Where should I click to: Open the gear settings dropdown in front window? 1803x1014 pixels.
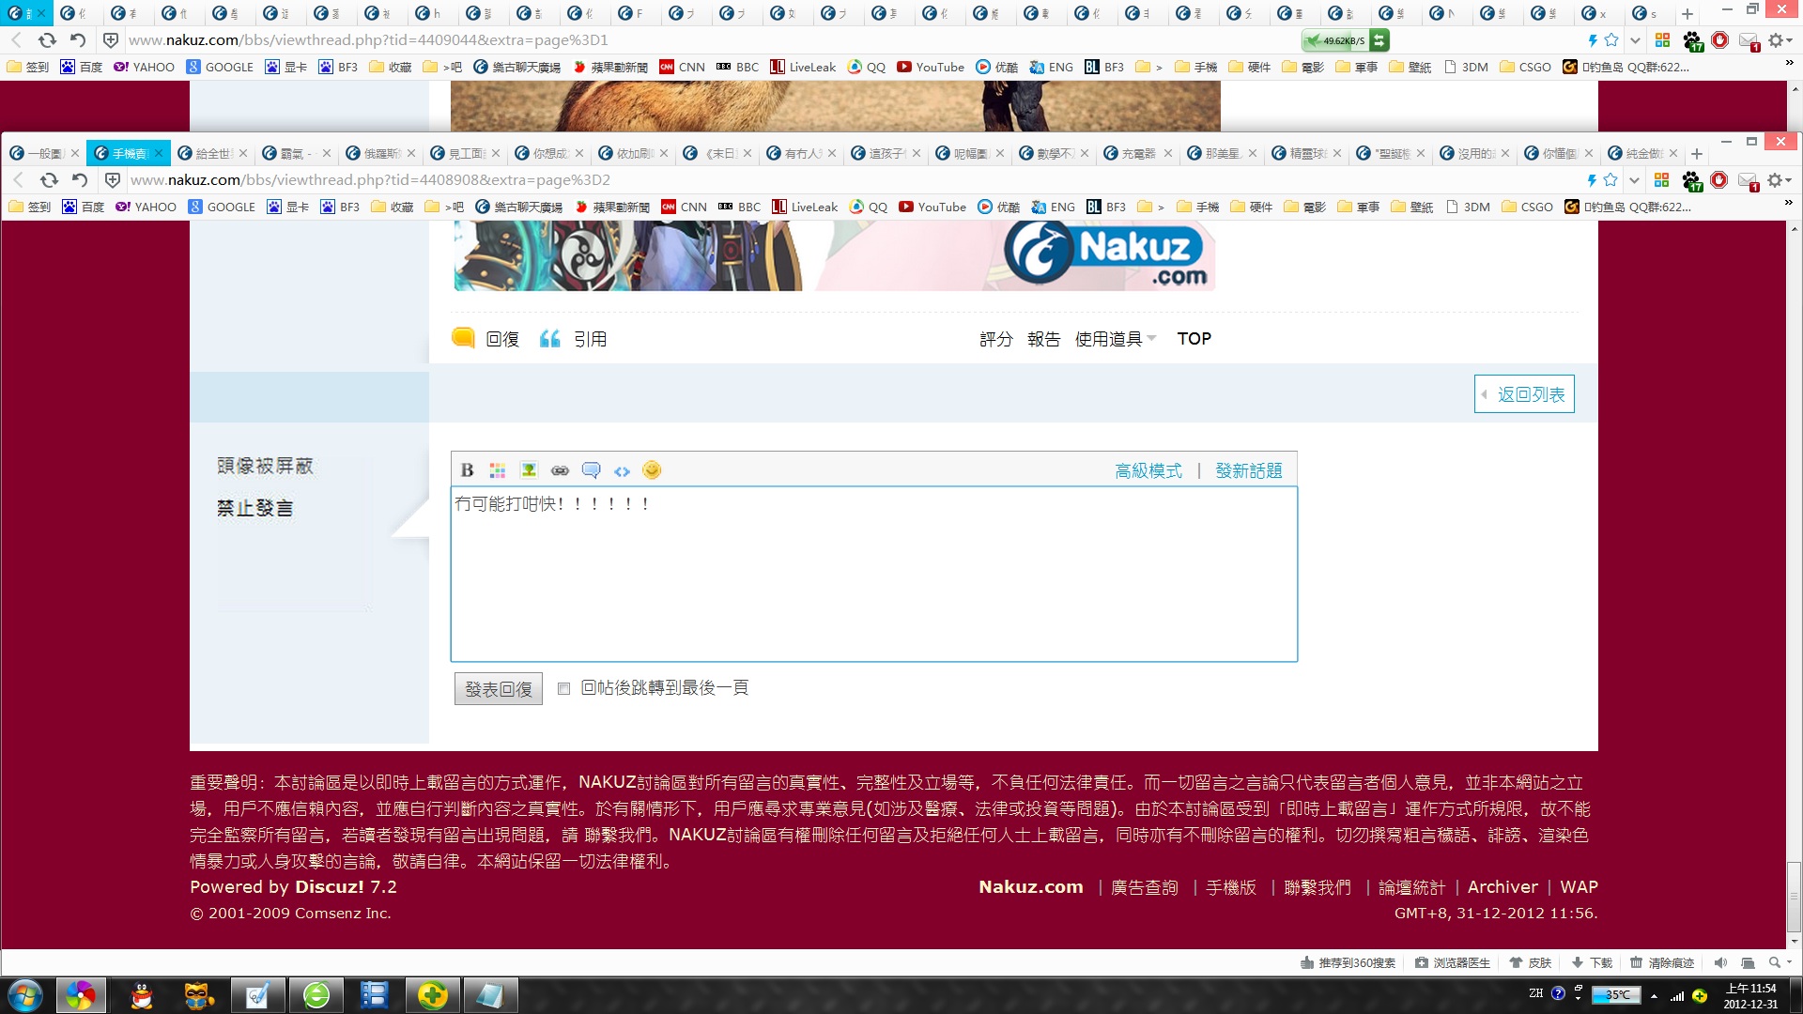point(1780,179)
